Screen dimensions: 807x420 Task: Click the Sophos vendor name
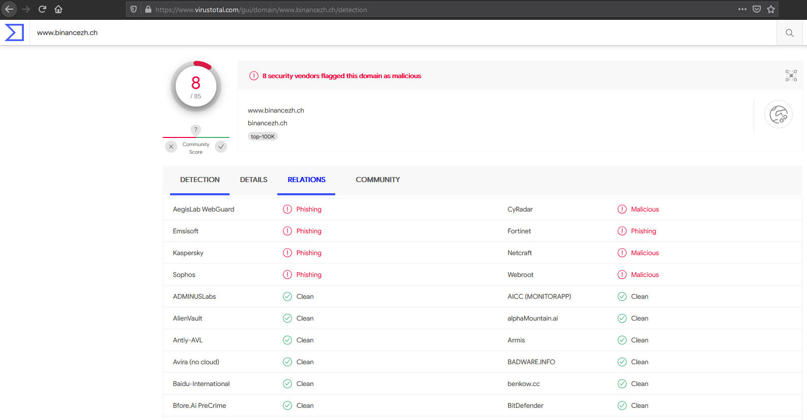184,274
